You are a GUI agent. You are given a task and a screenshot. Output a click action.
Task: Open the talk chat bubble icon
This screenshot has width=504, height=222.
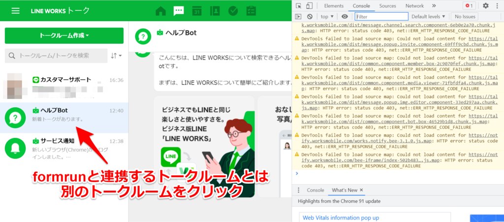pyautogui.click(x=179, y=11)
